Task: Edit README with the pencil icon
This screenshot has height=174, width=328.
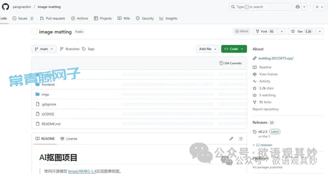Action: point(231,139)
